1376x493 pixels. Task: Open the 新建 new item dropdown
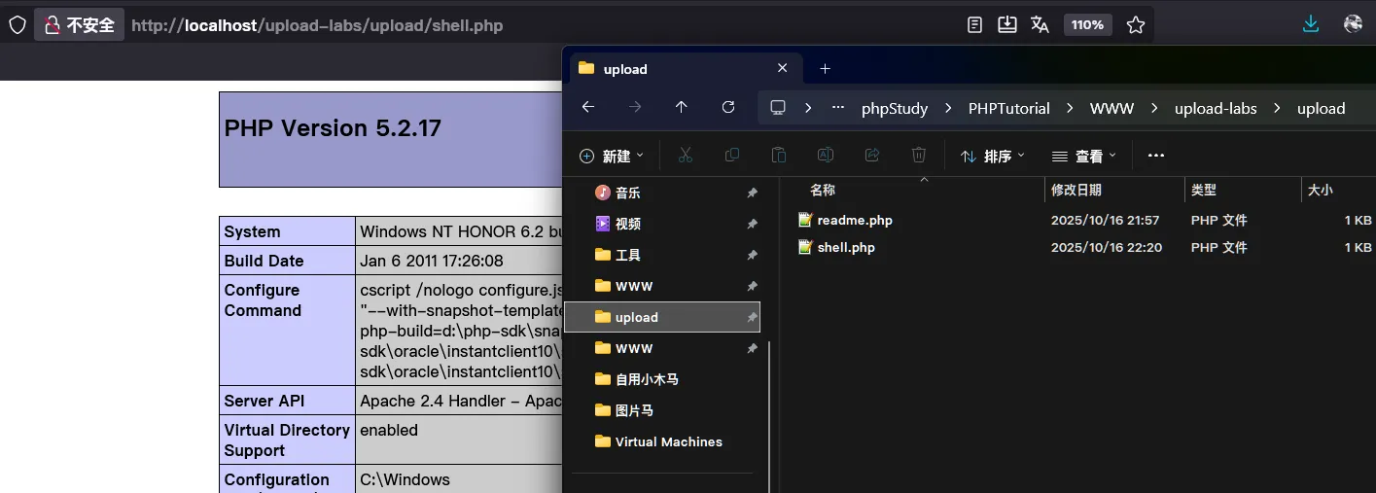pos(612,156)
